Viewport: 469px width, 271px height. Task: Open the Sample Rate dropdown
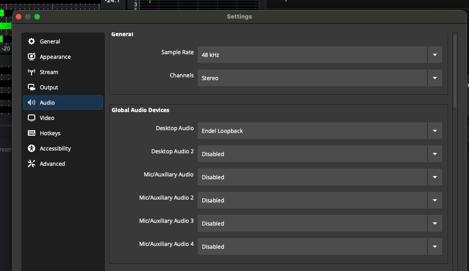320,55
